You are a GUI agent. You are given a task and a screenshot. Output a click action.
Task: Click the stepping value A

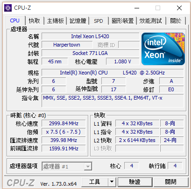click(171, 81)
